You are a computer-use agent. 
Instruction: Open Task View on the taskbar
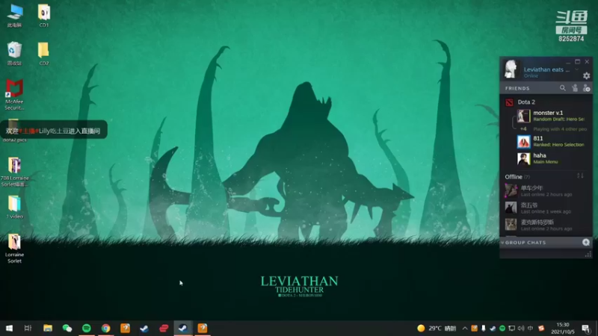(28, 328)
